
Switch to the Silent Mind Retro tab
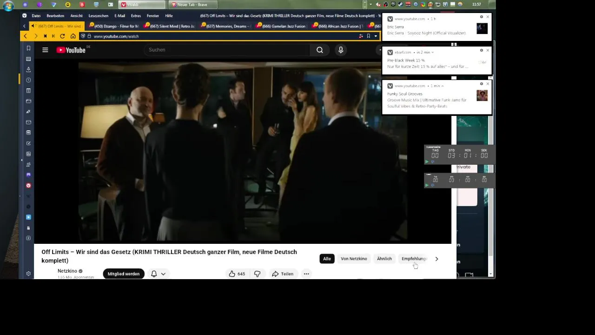(x=169, y=26)
